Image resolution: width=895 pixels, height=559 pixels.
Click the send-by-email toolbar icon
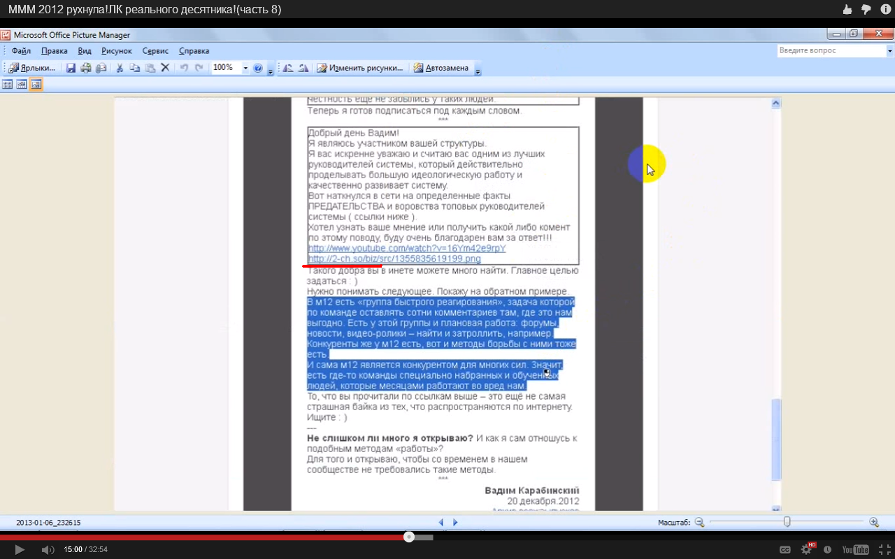point(101,68)
